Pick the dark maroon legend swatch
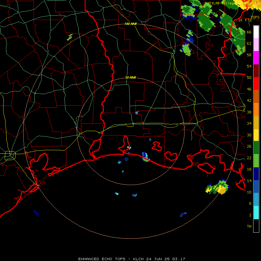Screen dimensions: 261x261 pyautogui.click(x=256, y=71)
